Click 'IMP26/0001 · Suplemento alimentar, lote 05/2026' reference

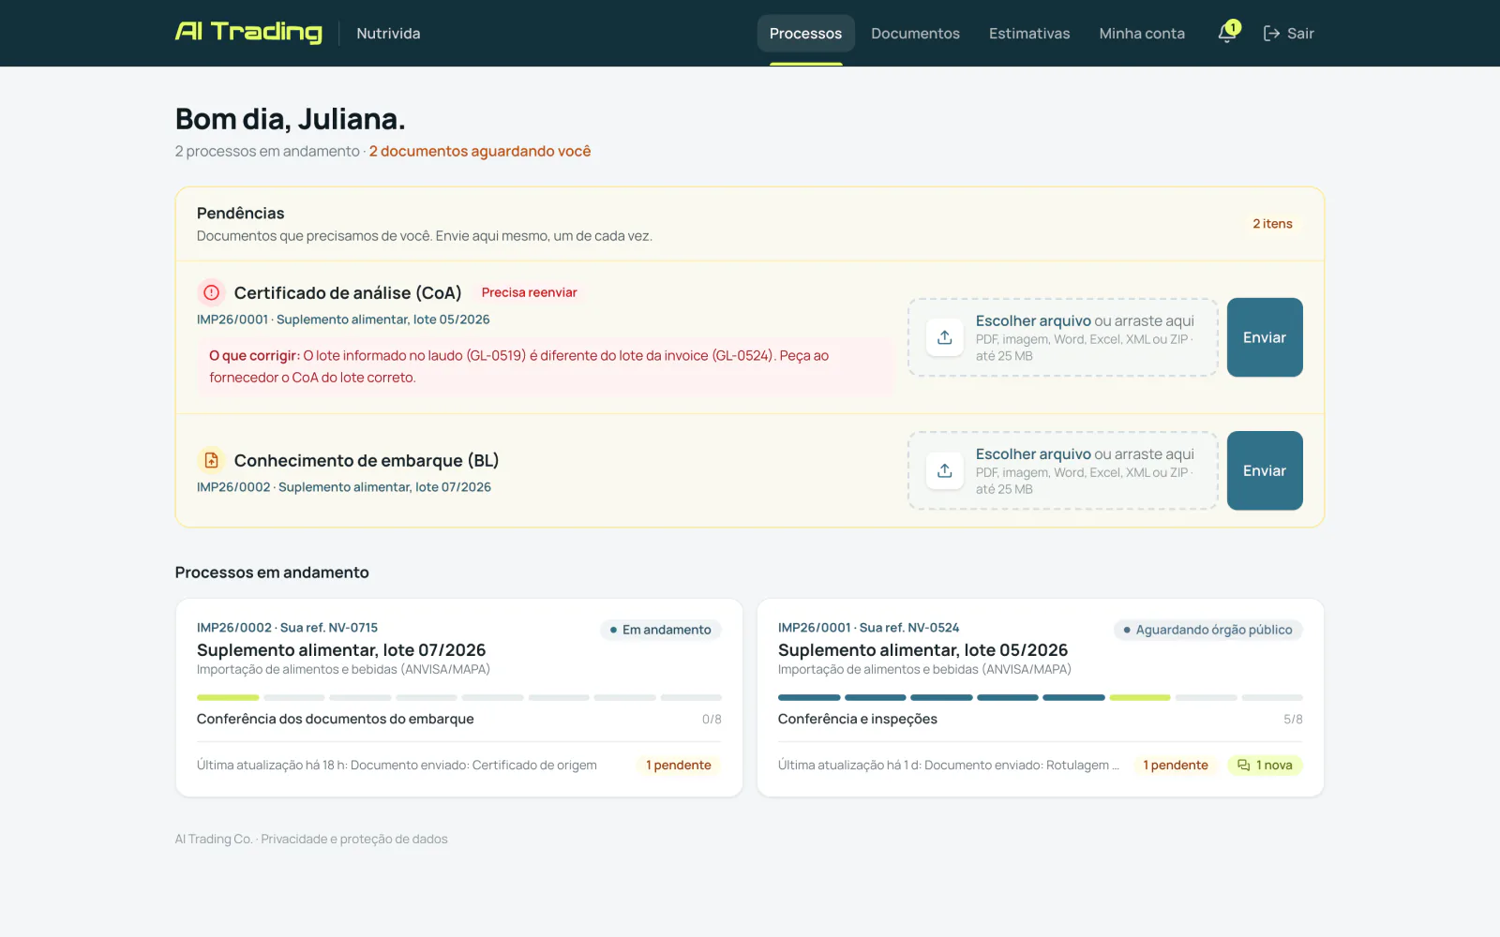coord(343,320)
